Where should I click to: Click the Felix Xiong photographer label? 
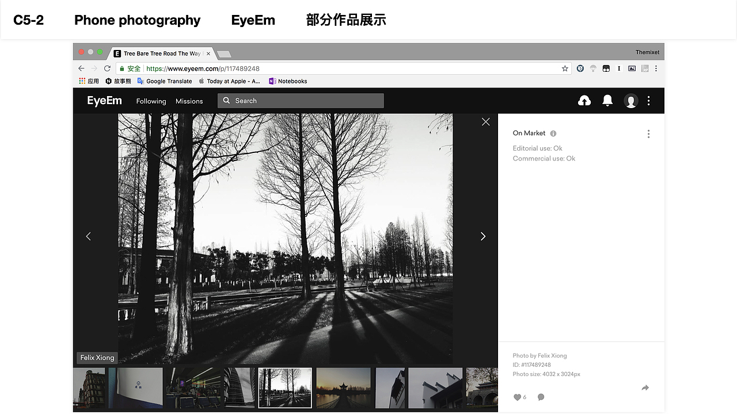(x=97, y=358)
